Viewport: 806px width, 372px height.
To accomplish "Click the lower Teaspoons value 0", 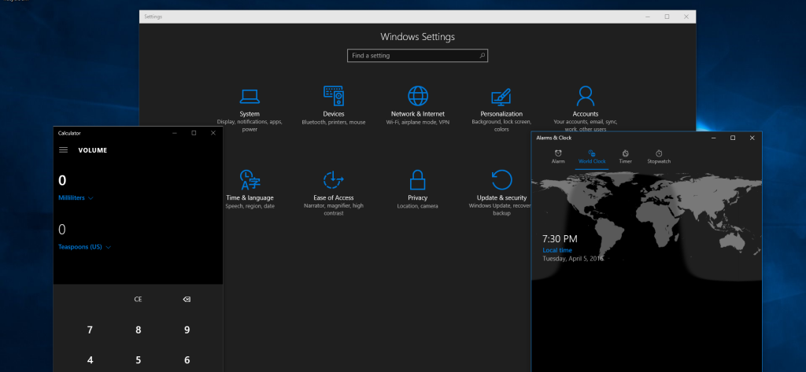I will pos(62,230).
